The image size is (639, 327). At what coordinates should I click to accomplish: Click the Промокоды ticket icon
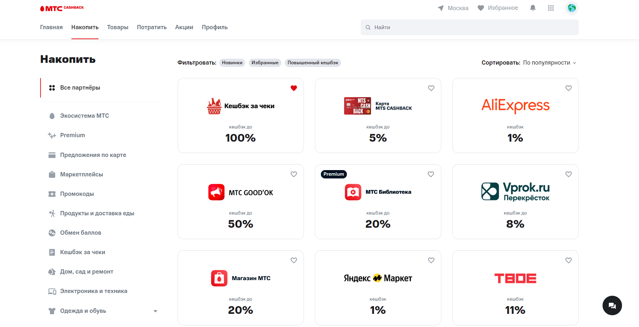click(x=52, y=194)
